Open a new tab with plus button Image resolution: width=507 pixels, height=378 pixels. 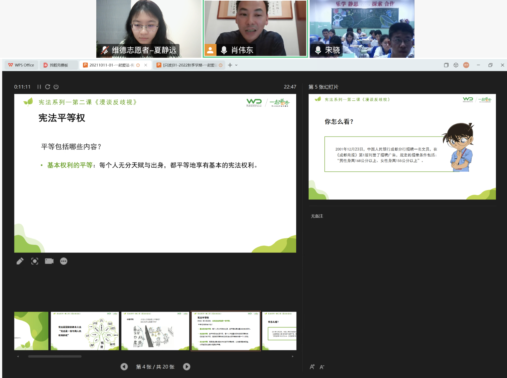[230, 65]
